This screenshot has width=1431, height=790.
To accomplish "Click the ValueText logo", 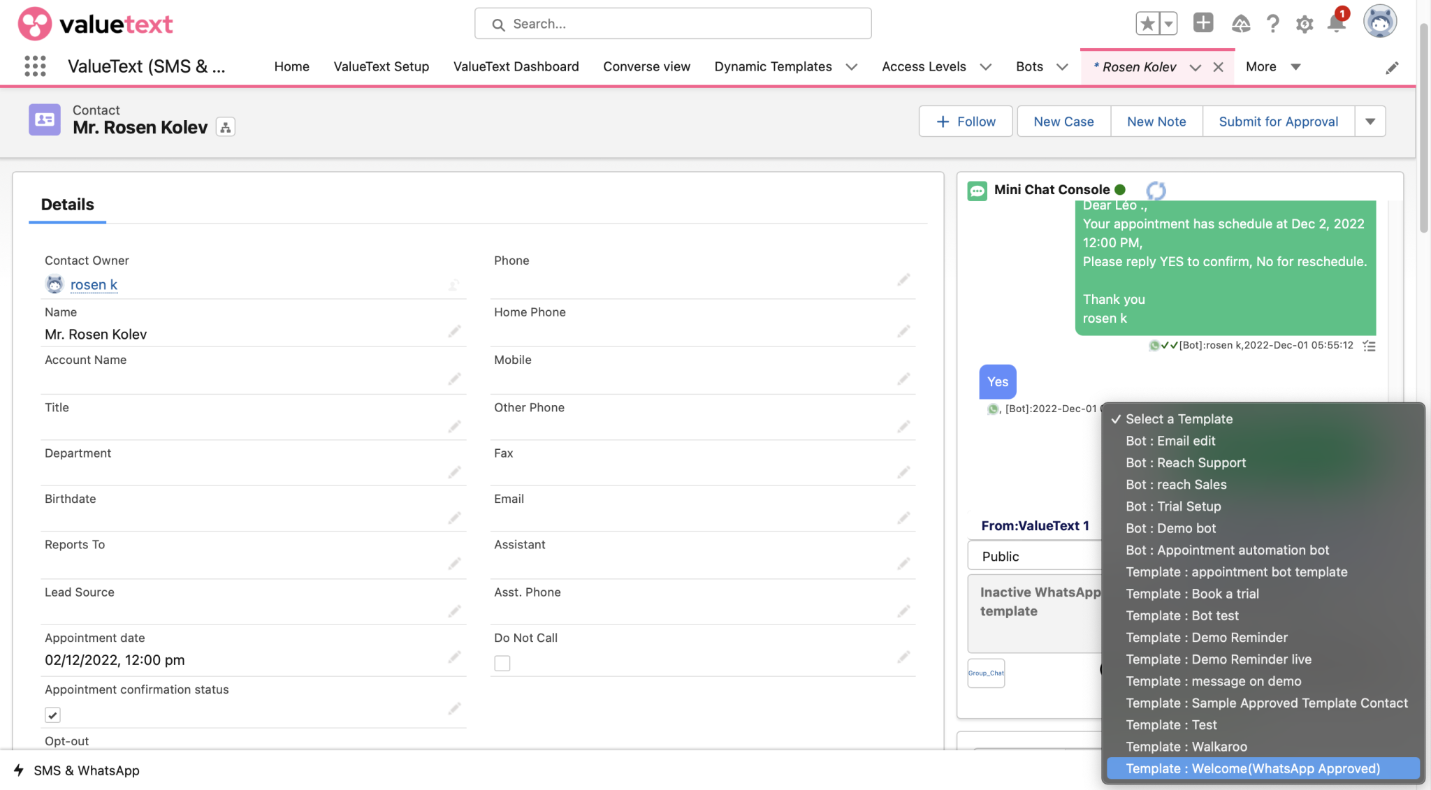I will pyautogui.click(x=95, y=24).
